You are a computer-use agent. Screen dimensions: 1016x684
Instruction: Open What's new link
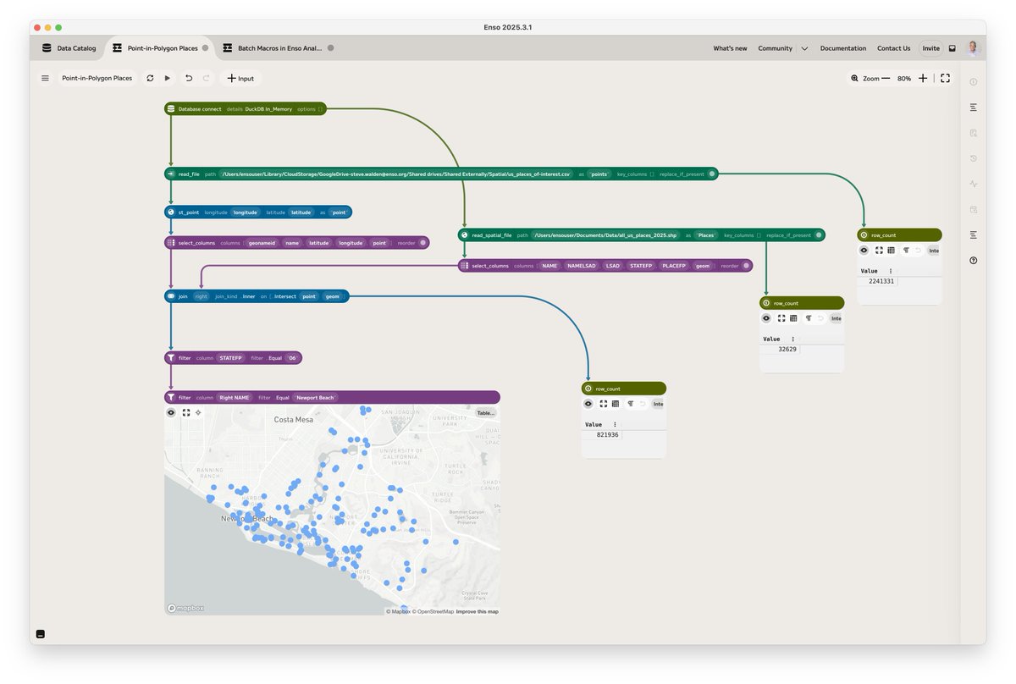pyautogui.click(x=730, y=48)
